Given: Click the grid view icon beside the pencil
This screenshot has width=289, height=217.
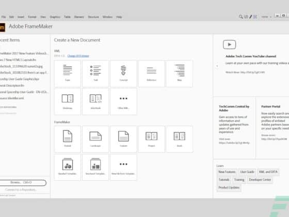Looking at the screenshot, I should pos(255,17).
